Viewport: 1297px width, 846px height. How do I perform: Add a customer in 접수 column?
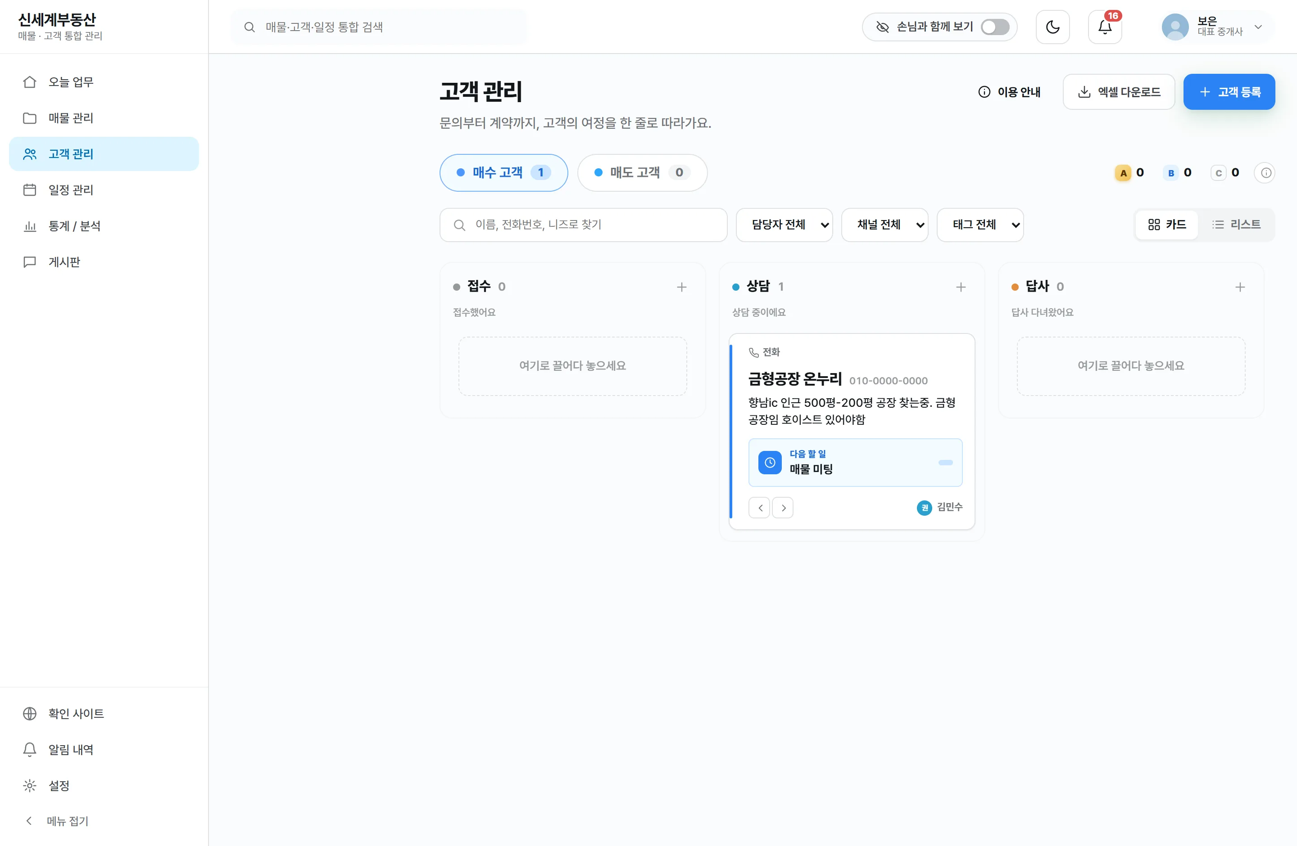tap(681, 287)
